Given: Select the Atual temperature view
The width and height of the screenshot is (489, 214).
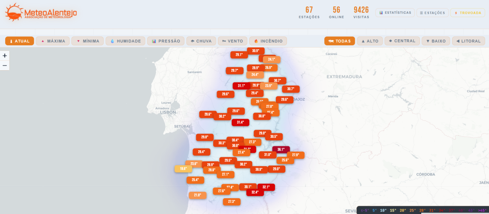Looking at the screenshot, I should 20,41.
